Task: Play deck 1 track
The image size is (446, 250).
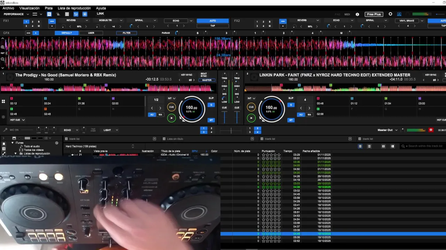Action: [x=171, y=118]
